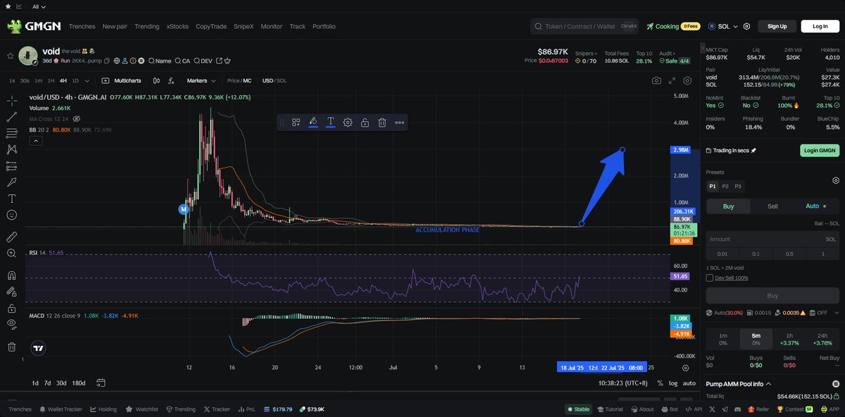The width and height of the screenshot is (845, 417).
Task: Take chart snapshot with camera icon
Action: 656,81
